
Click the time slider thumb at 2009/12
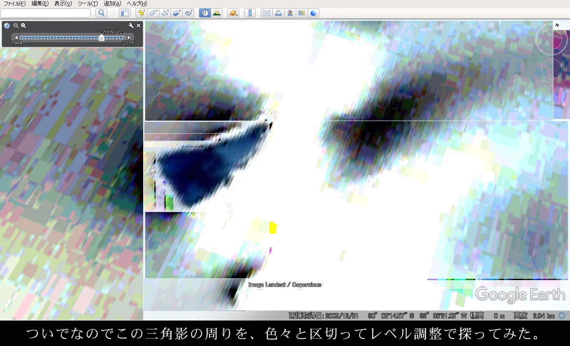[101, 38]
